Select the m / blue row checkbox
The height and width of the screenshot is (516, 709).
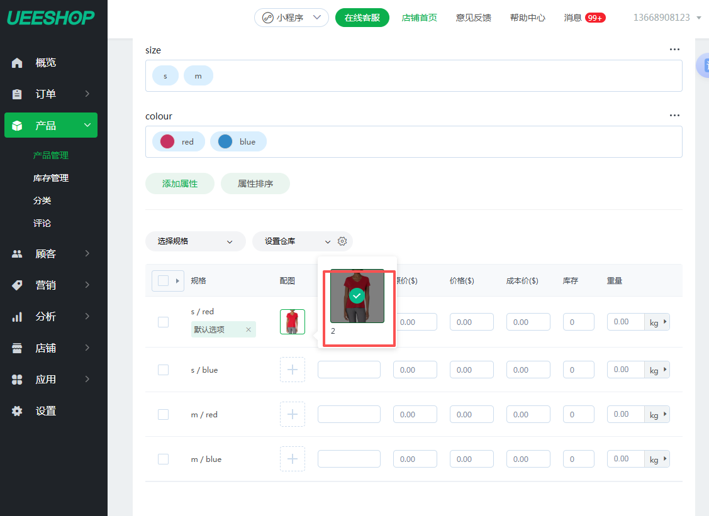pos(163,459)
